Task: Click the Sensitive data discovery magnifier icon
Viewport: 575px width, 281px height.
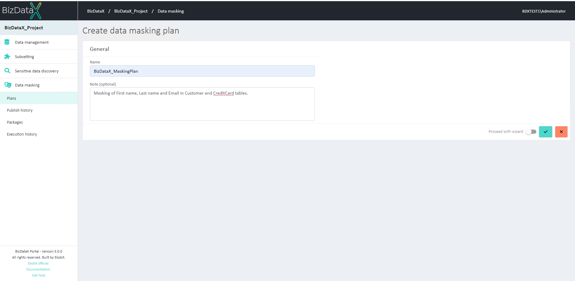Action: point(7,71)
